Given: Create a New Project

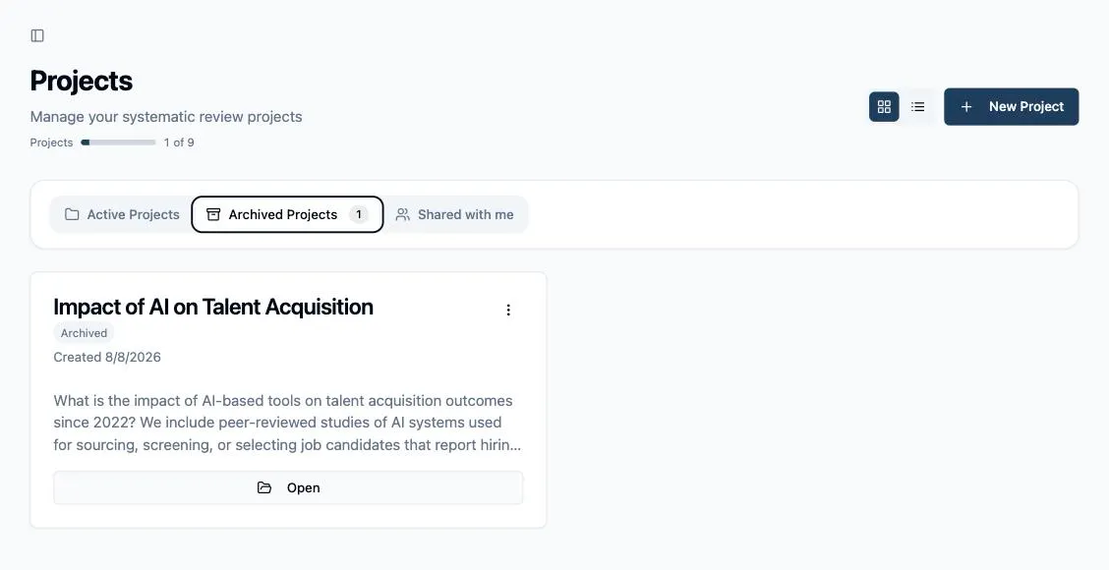Looking at the screenshot, I should pyautogui.click(x=1012, y=107).
